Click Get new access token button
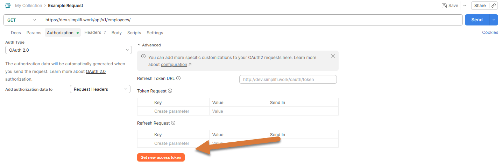Screen dimensions: 502x164 click(161, 157)
